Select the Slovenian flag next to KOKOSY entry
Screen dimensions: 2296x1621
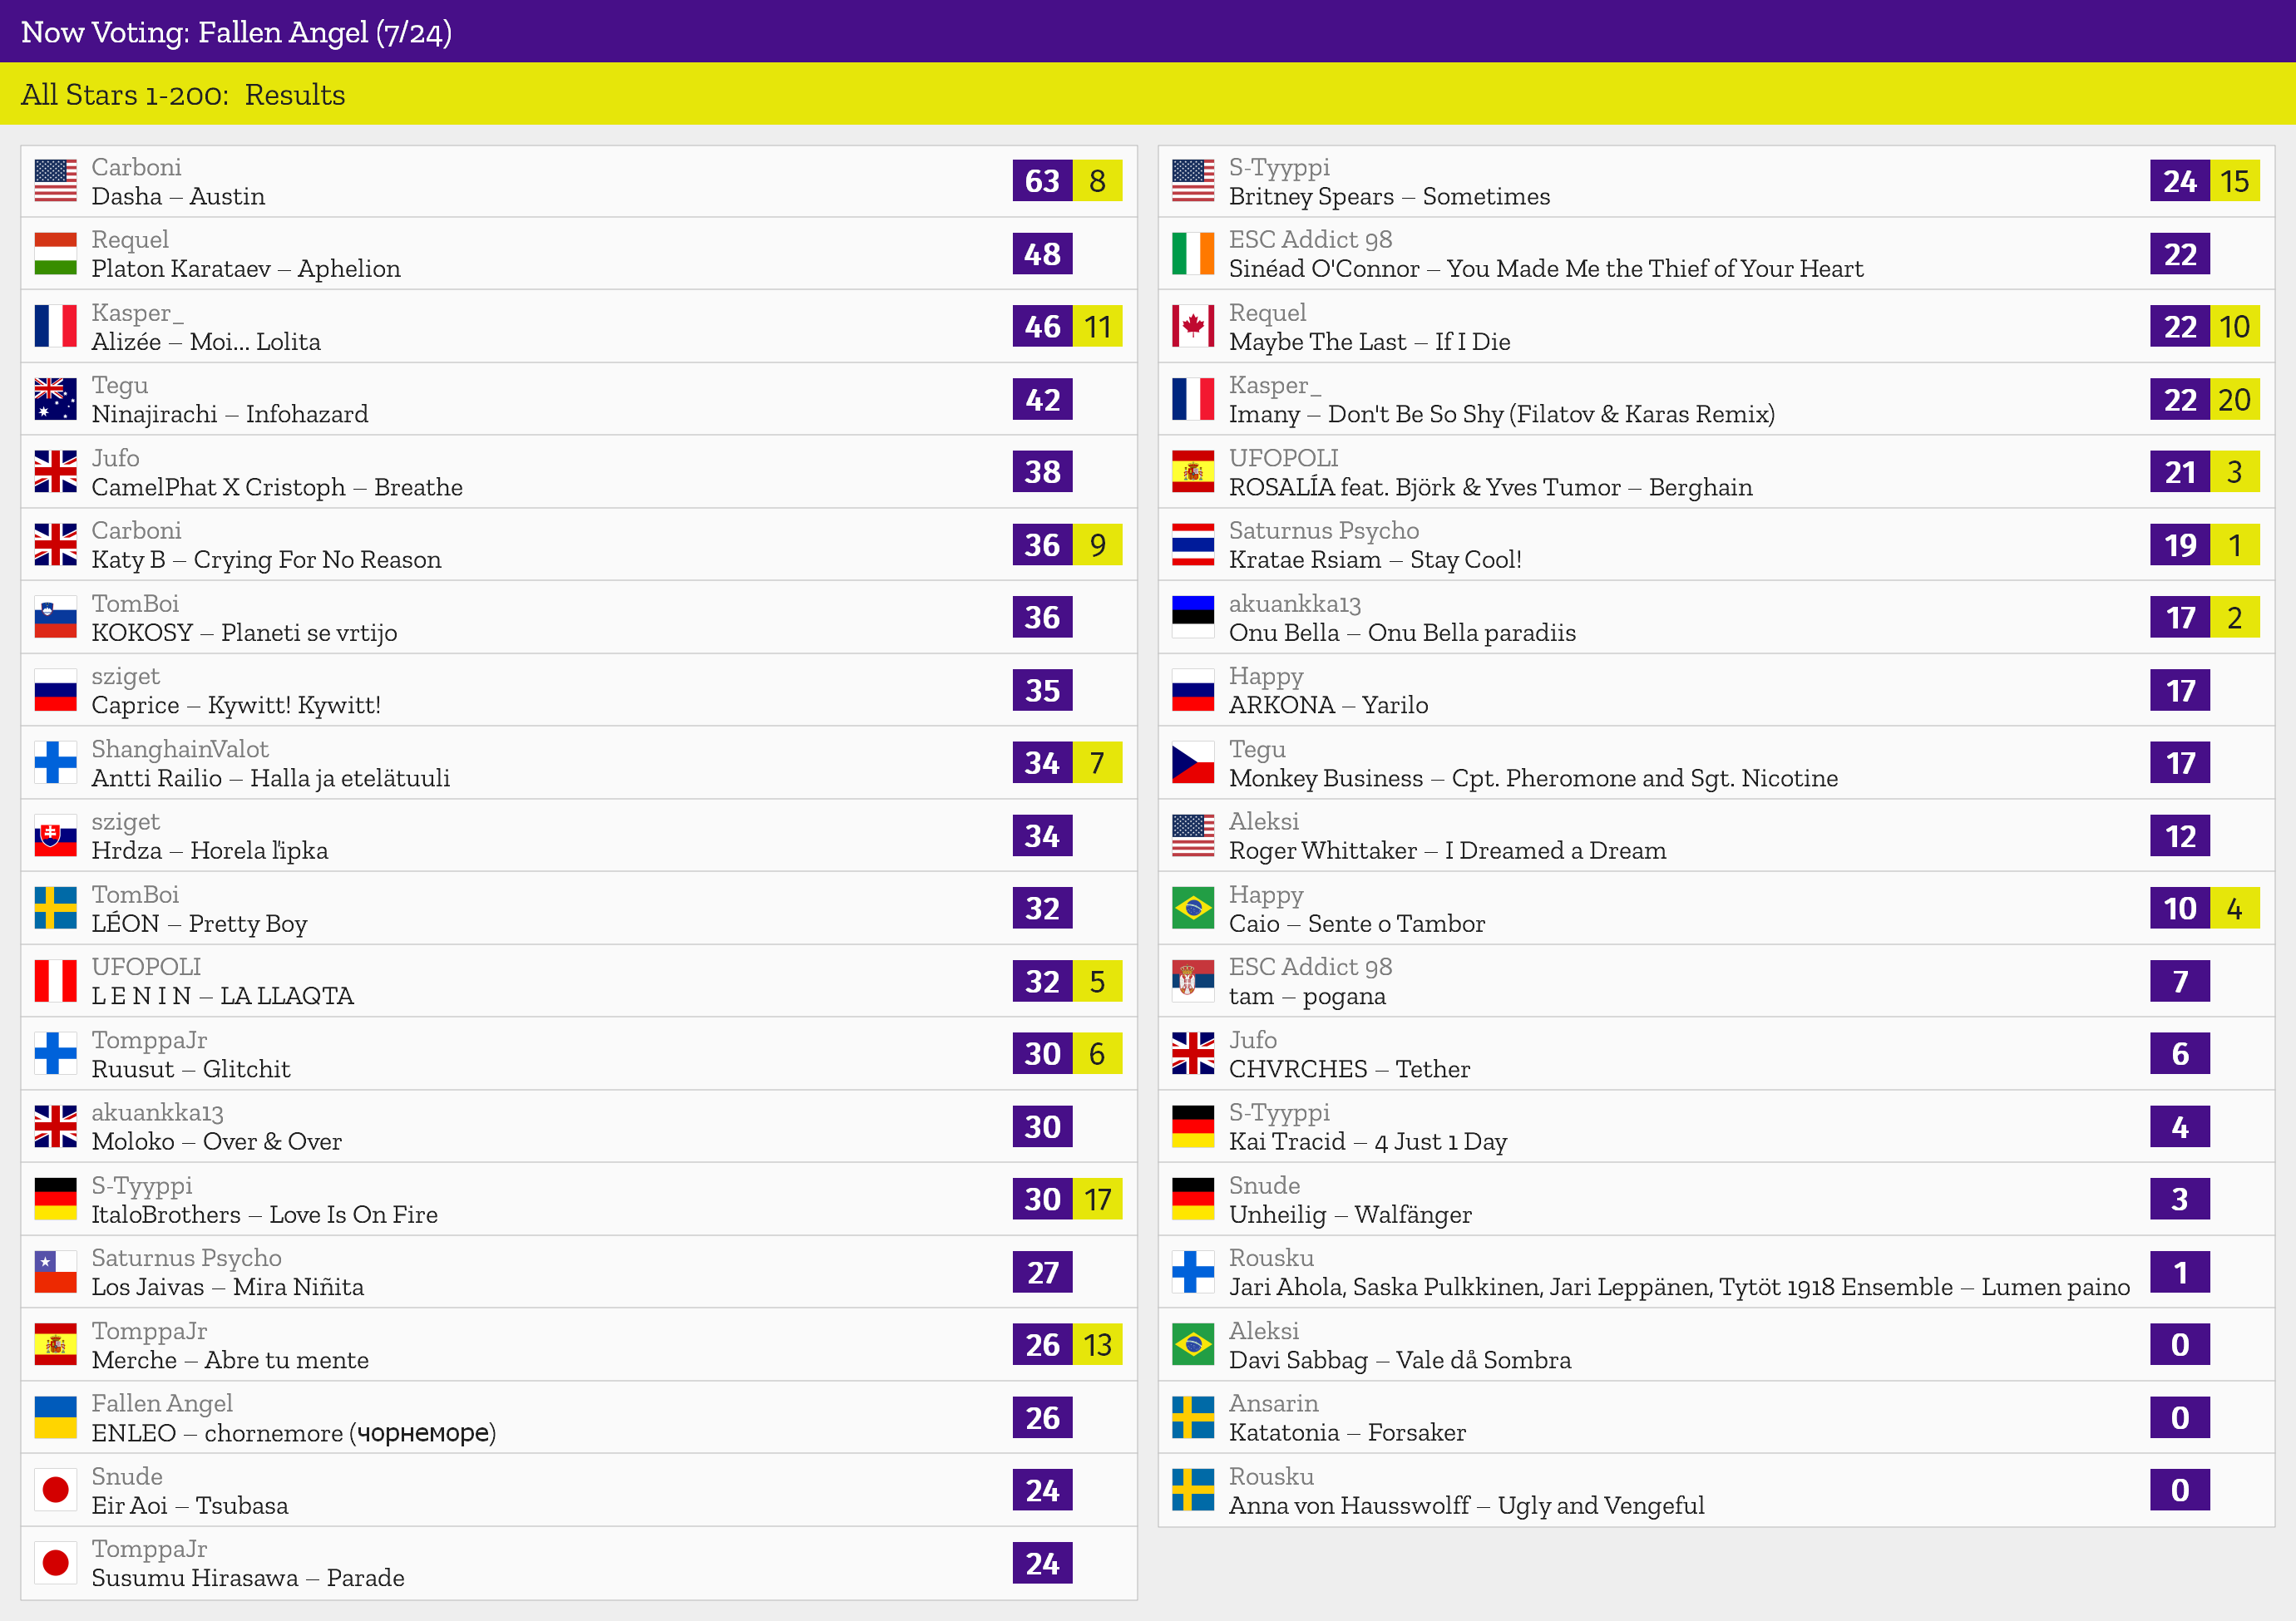click(55, 618)
